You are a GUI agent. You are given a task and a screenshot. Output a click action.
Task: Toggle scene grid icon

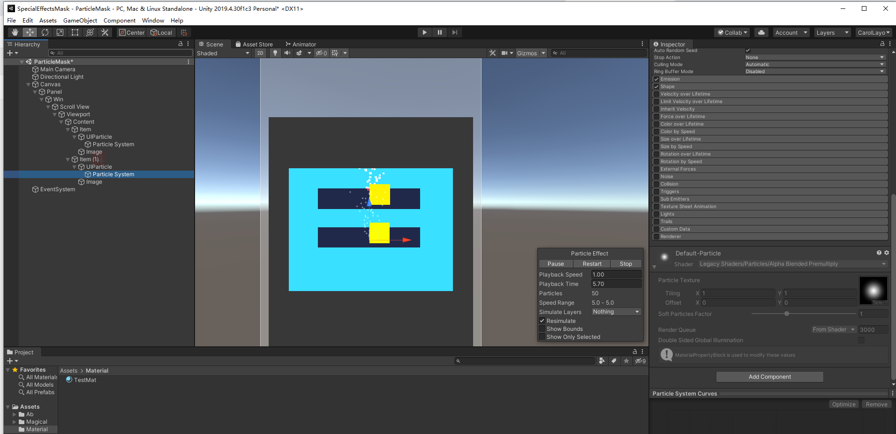coord(335,53)
